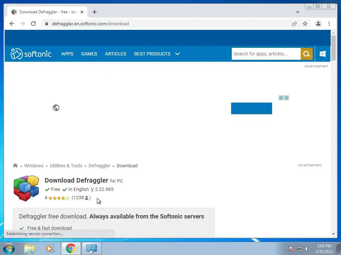341x255 pixels.
Task: Click the (1238) user votes count
Action: (81, 198)
